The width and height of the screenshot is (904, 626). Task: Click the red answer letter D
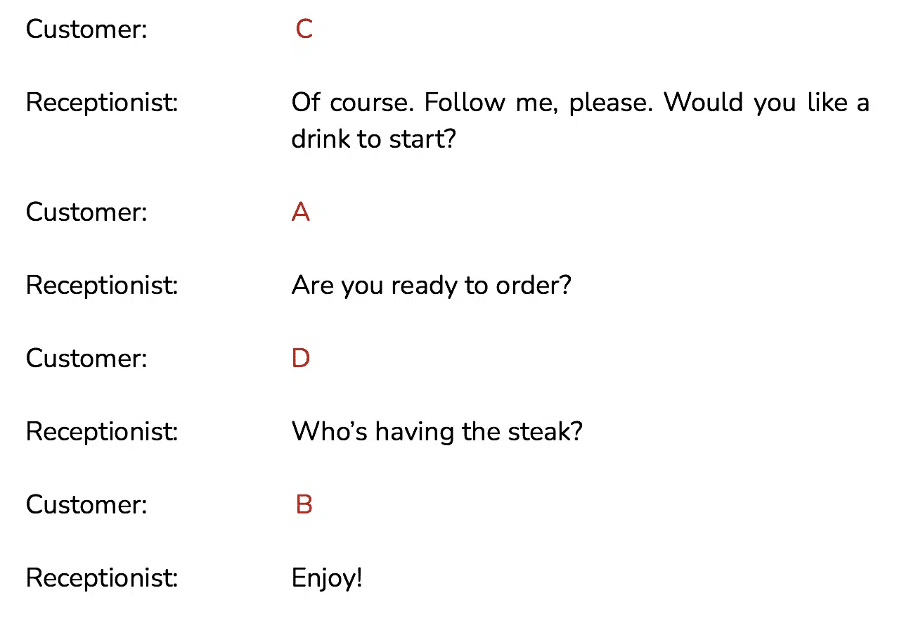tap(300, 359)
